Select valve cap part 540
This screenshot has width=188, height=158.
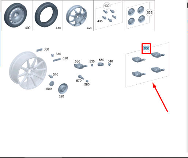pos(109,64)
